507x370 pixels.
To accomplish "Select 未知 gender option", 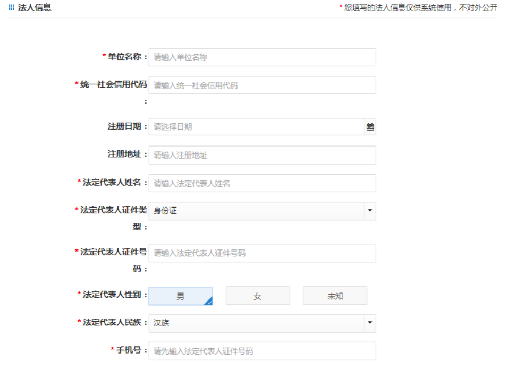I will coord(335,296).
